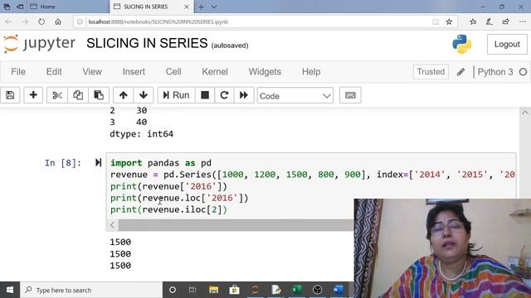Open the Help menu

(311, 72)
